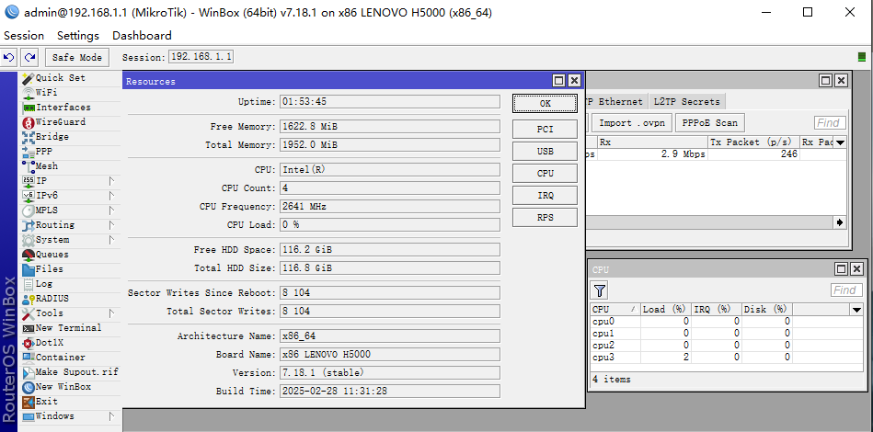The height and width of the screenshot is (432, 873).
Task: Open the Session menu
Action: 24,36
